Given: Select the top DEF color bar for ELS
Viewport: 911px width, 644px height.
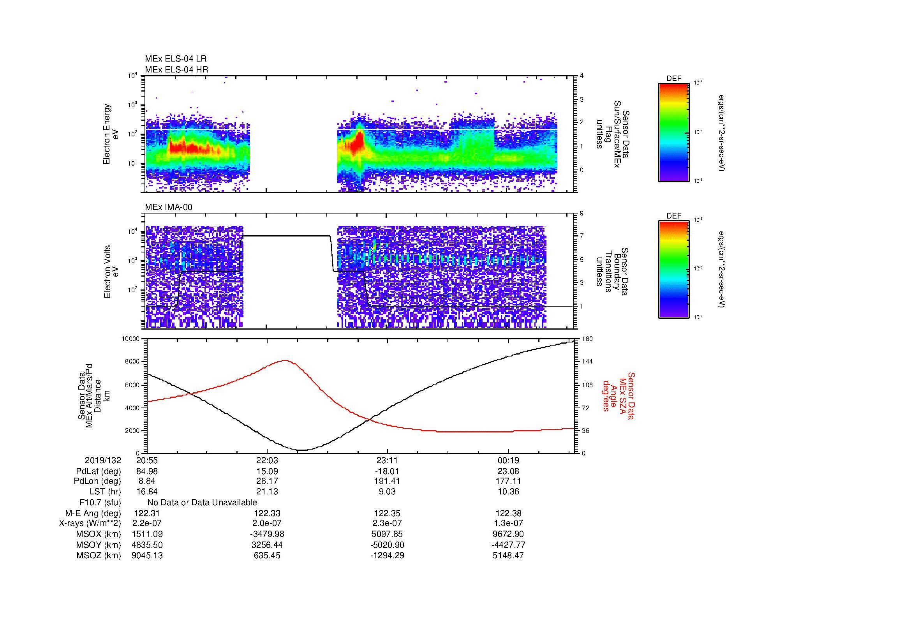Looking at the screenshot, I should click(x=673, y=132).
